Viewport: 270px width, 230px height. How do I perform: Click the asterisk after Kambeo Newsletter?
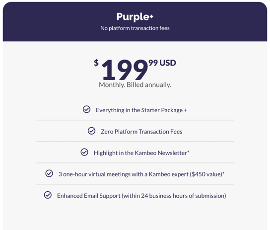(x=188, y=152)
